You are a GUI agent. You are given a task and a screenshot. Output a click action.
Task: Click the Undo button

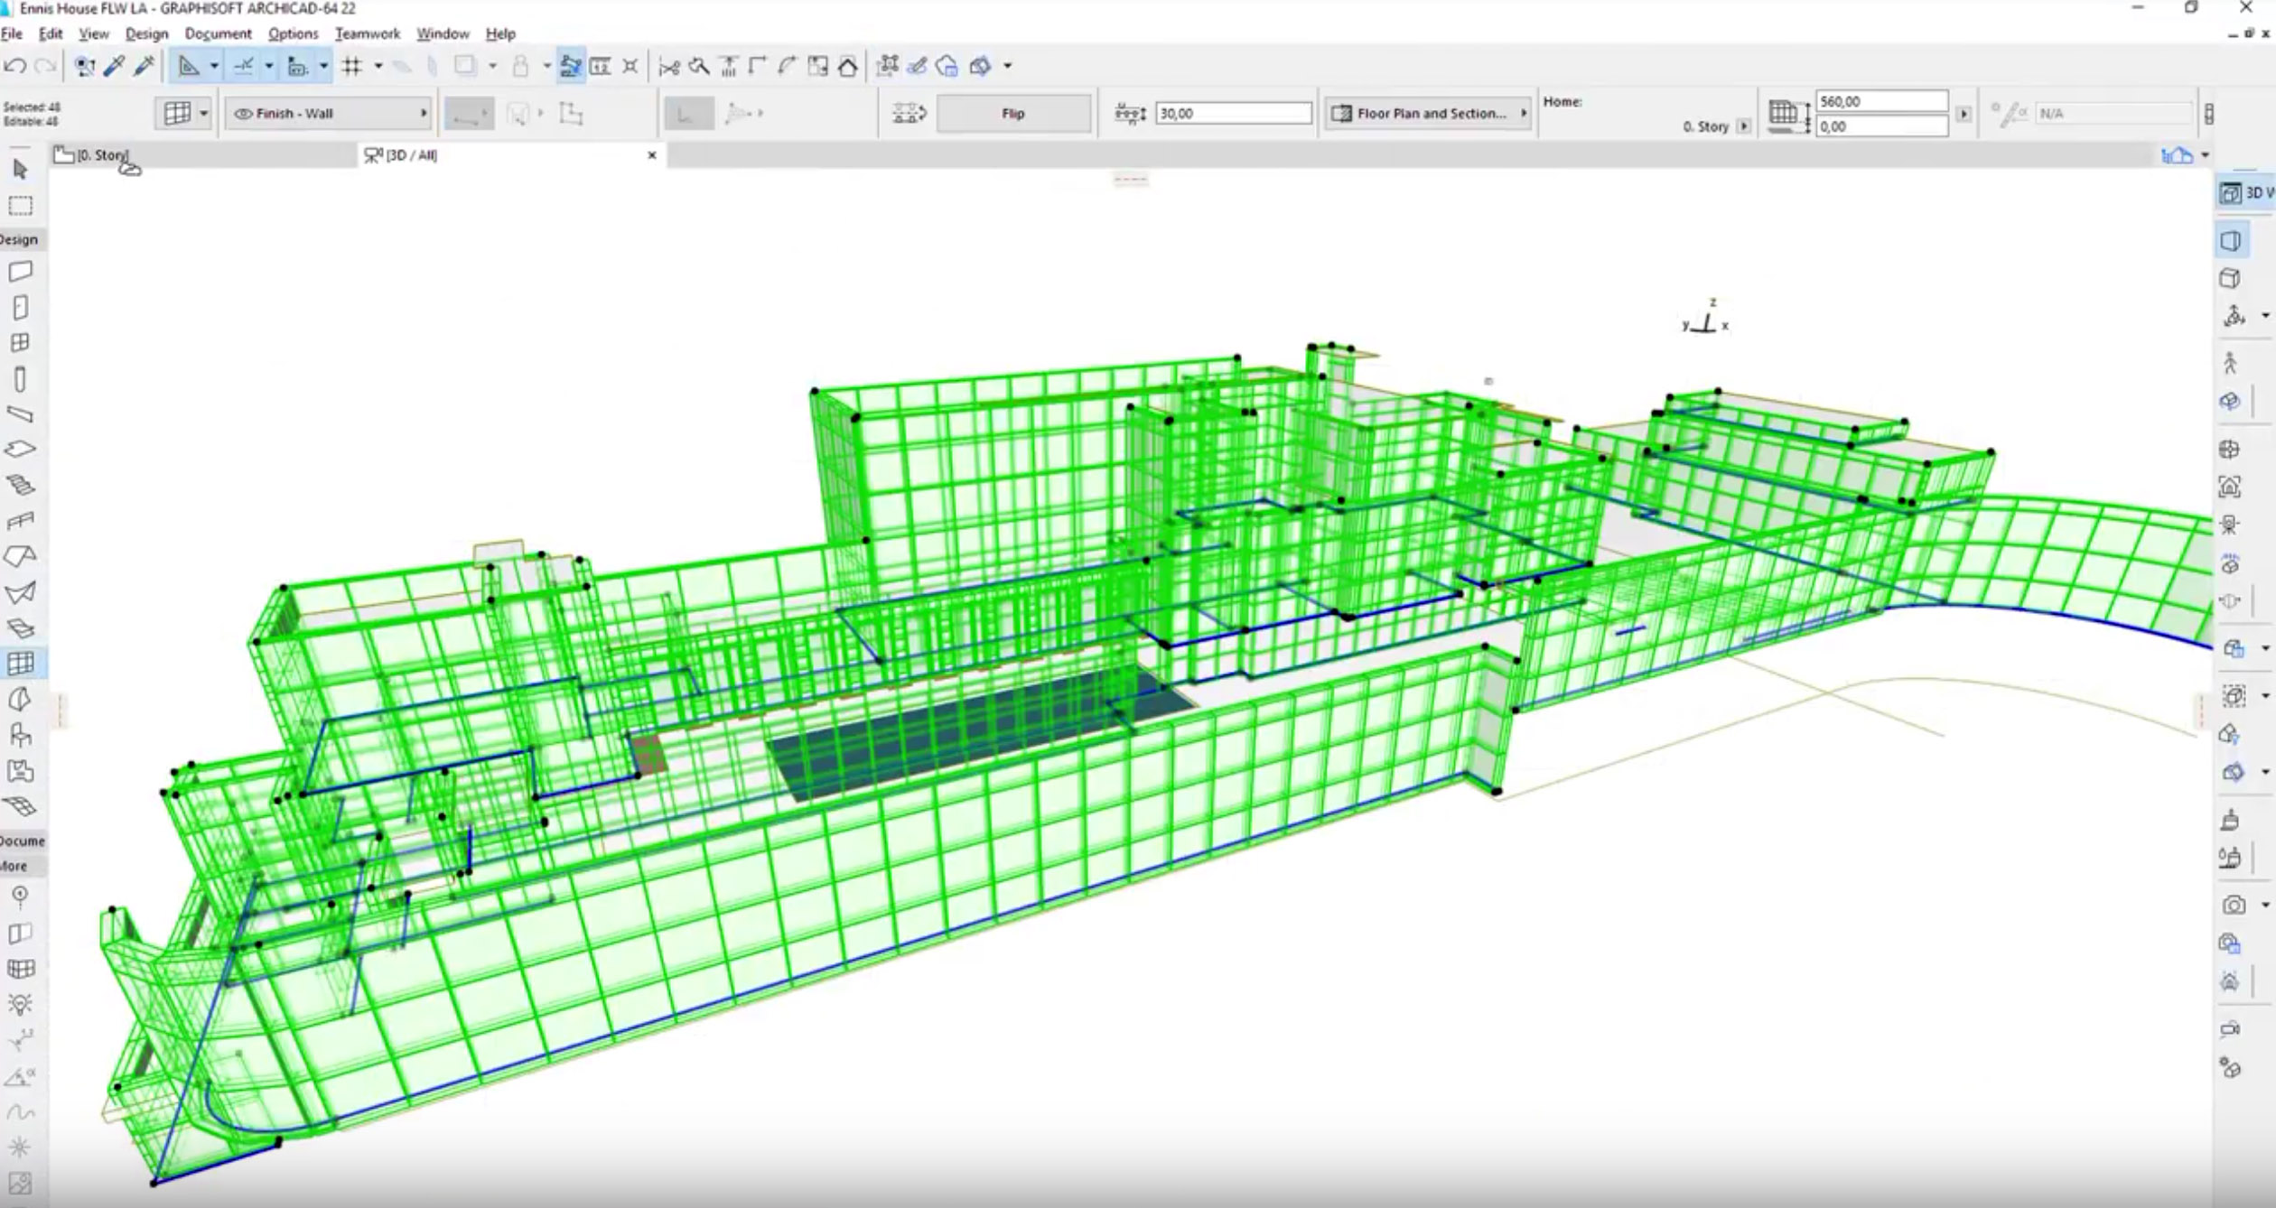(x=14, y=66)
